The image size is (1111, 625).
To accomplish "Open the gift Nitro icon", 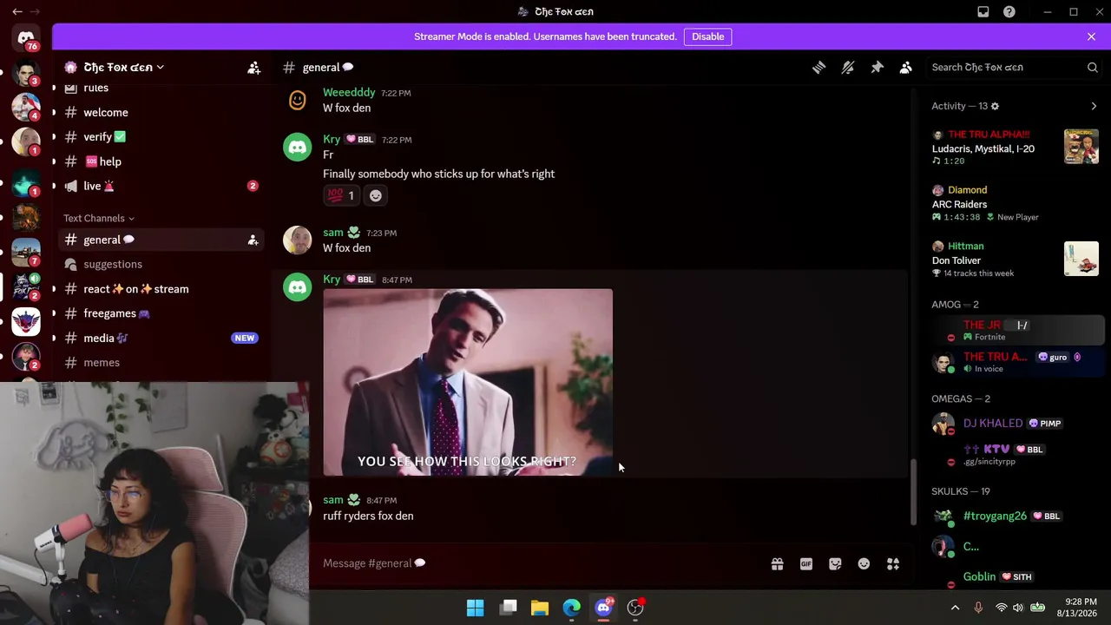I will pyautogui.click(x=777, y=564).
